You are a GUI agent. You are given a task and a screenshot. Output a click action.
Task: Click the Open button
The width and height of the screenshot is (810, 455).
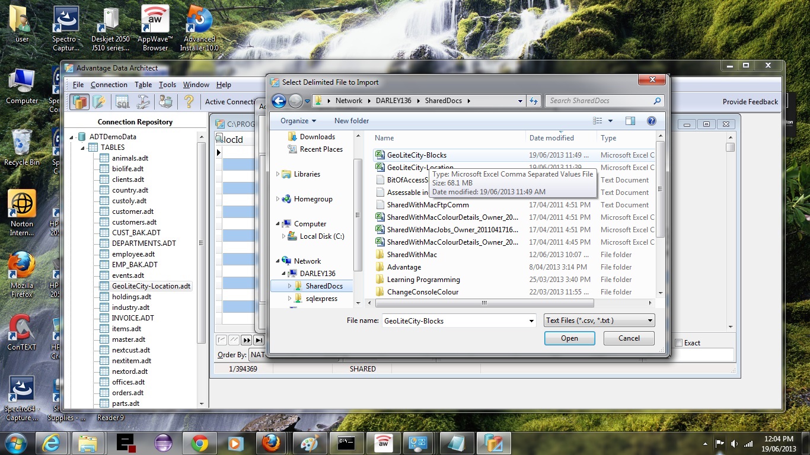coord(569,338)
